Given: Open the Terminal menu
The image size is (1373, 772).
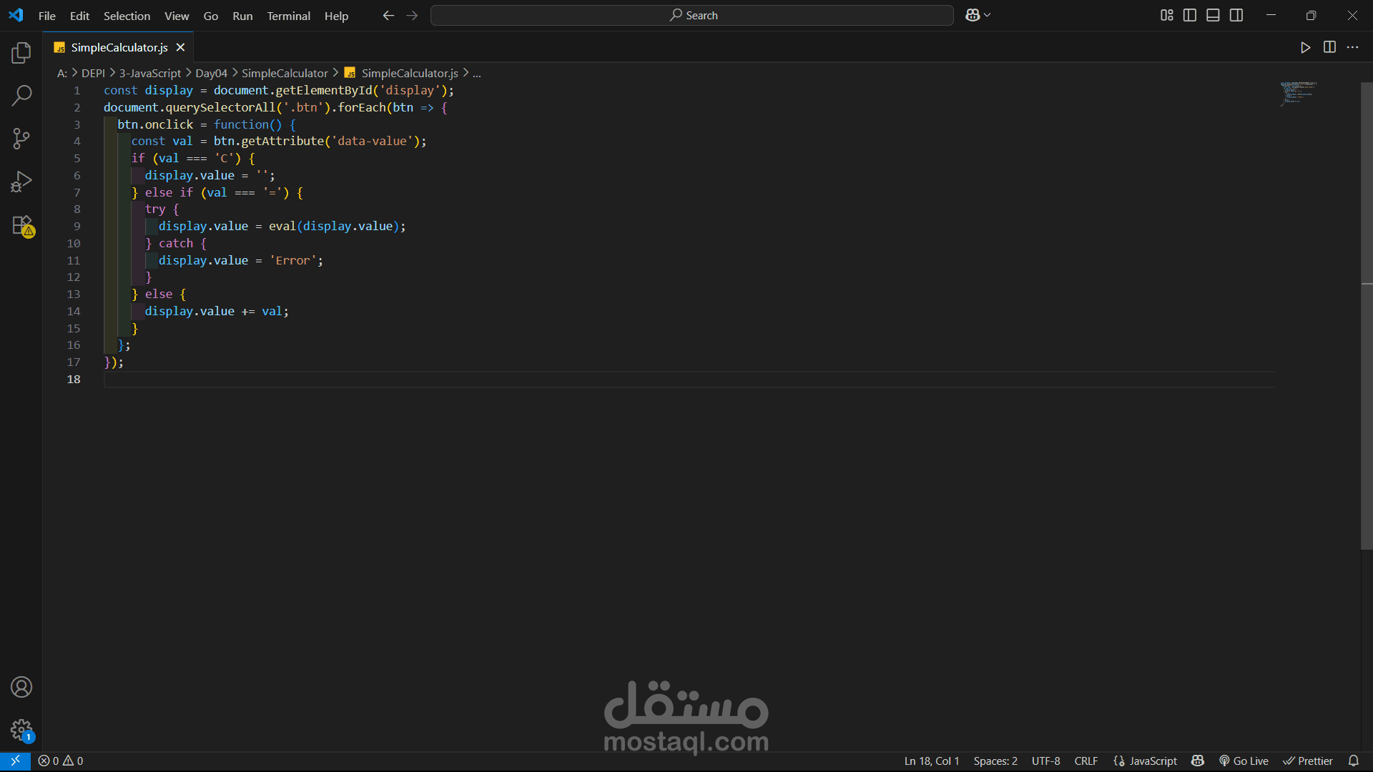Looking at the screenshot, I should point(288,16).
